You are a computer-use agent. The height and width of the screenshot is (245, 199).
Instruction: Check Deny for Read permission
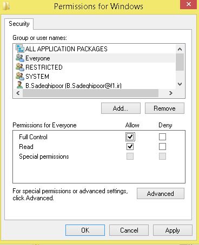pos(162,147)
